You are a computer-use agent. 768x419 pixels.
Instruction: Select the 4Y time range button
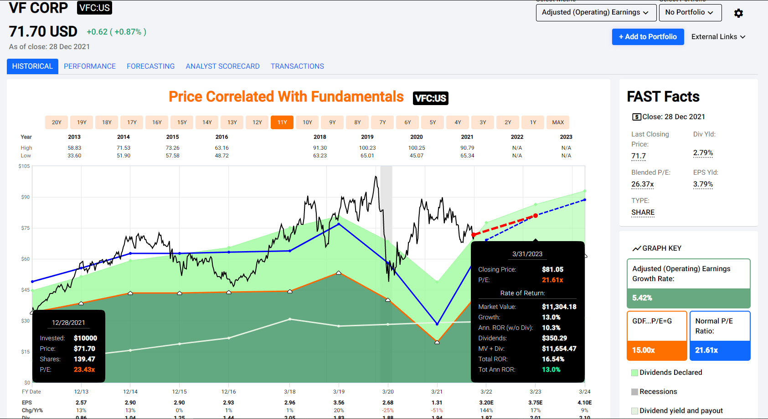pyautogui.click(x=458, y=122)
